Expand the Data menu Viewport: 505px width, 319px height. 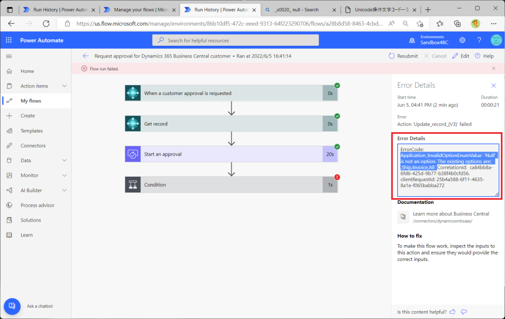tap(65, 160)
